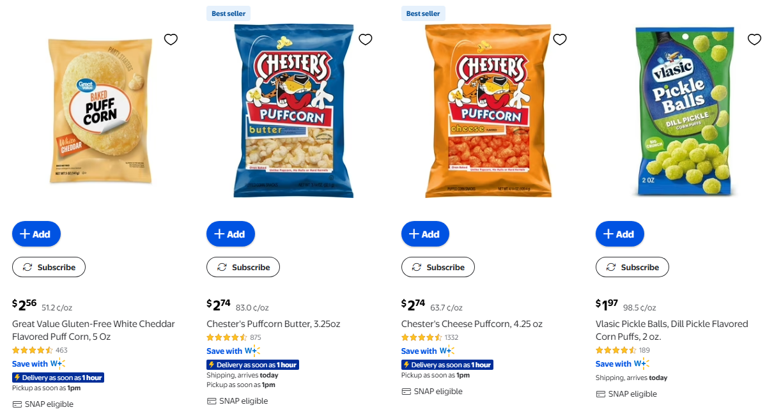The width and height of the screenshot is (774, 412).
Task: Subscribe to Chester's Puffcorn Butter
Action: [243, 267]
